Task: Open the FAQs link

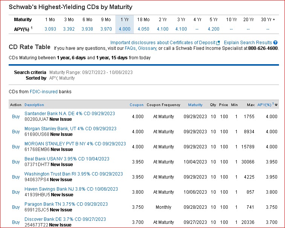Action: (130, 48)
